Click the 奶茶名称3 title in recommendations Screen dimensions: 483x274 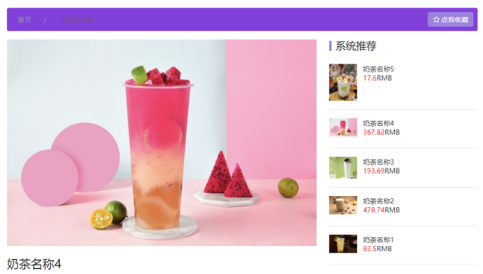click(x=378, y=162)
